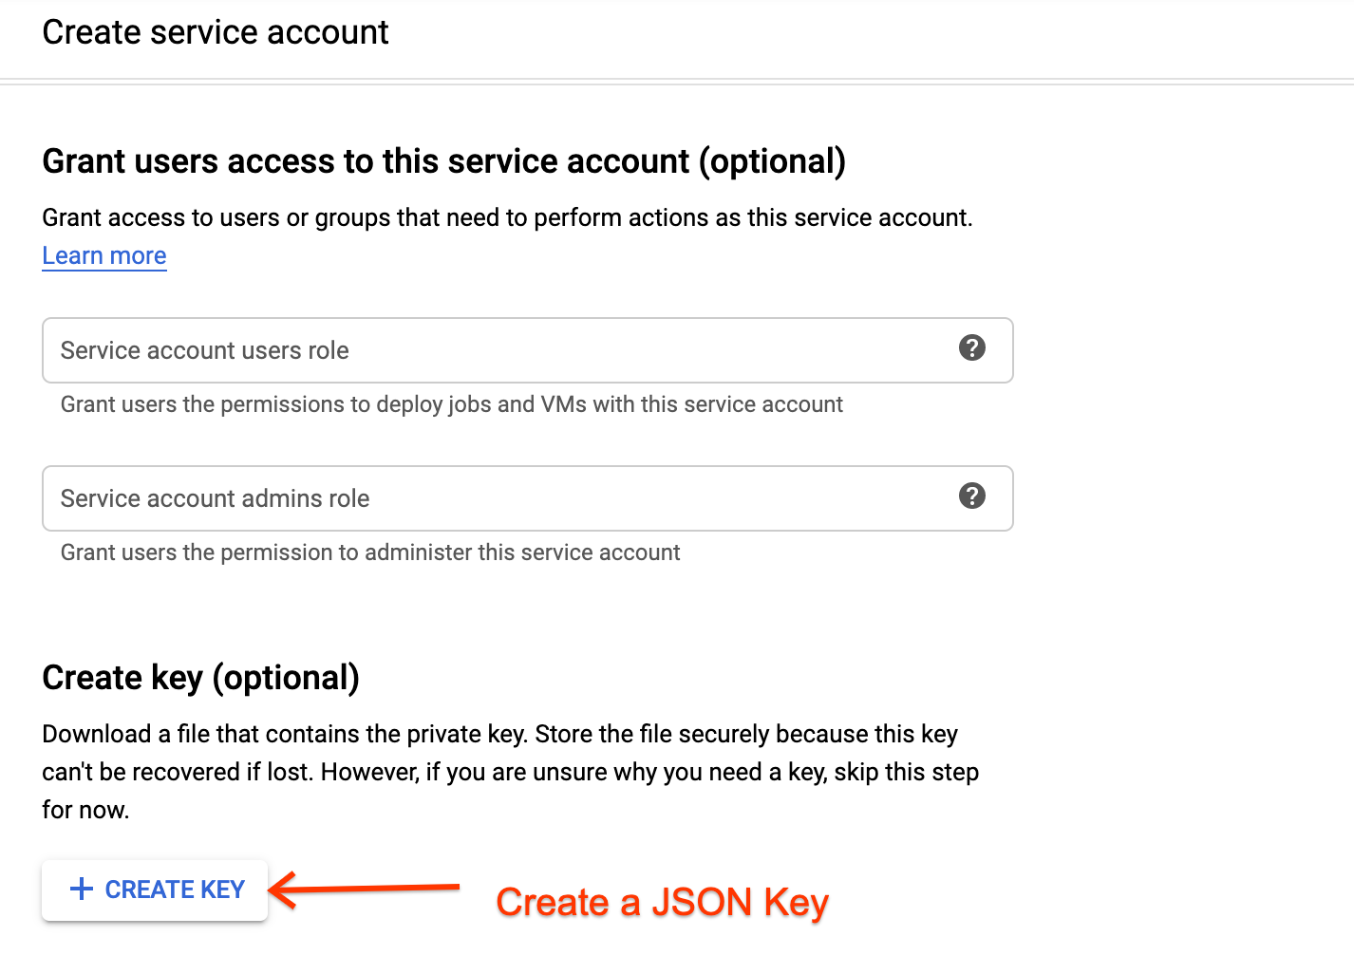Click the Grant access to users description

(x=507, y=217)
